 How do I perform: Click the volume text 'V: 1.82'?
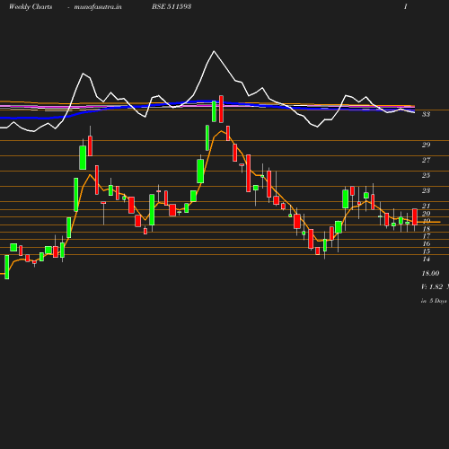tap(432, 286)
